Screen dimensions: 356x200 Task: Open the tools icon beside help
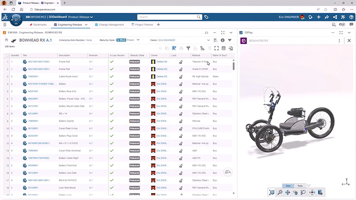click(343, 17)
